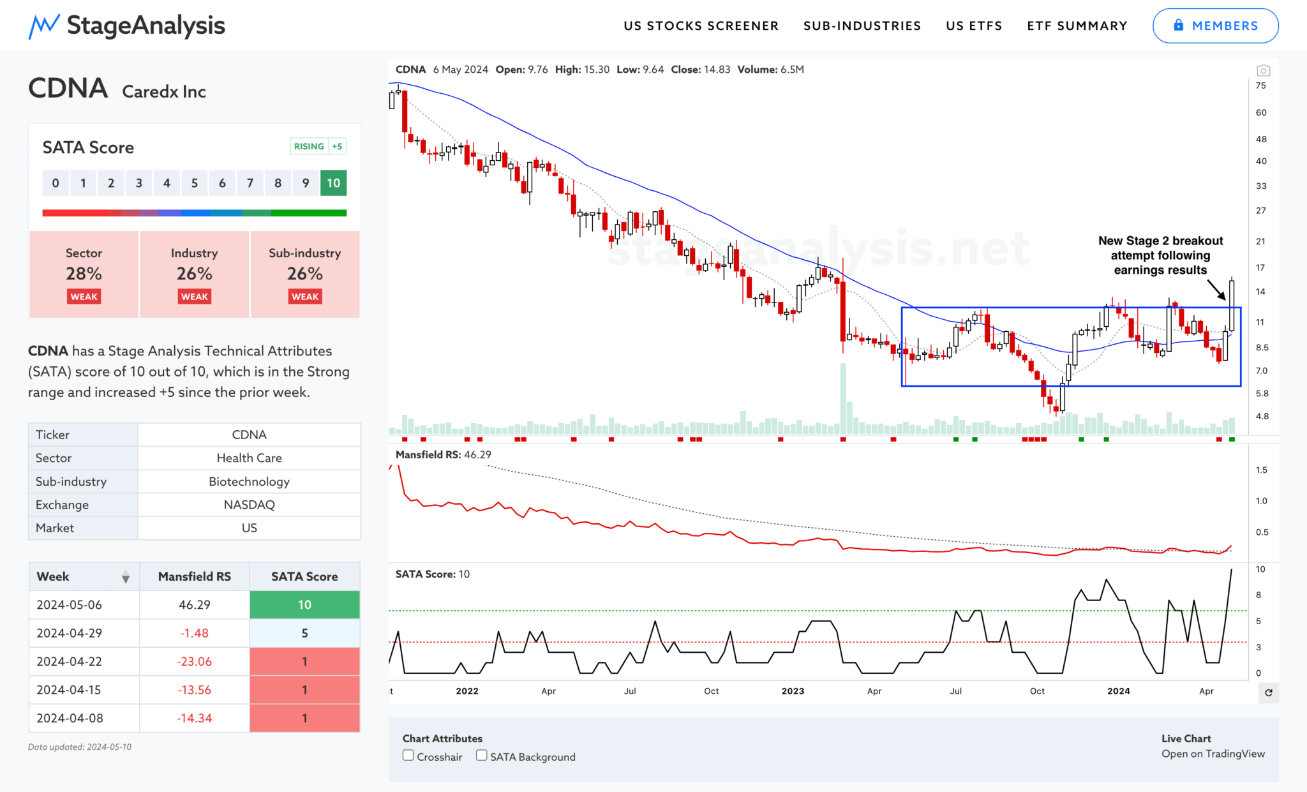Click the StageAnalysis logo icon
The image size is (1307, 792).
pos(44,26)
